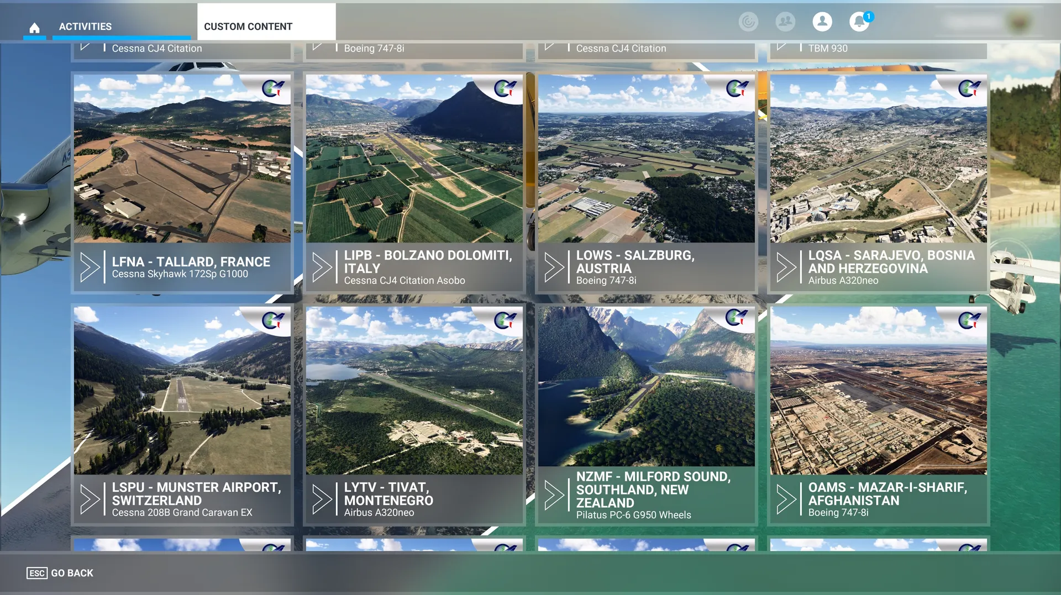Click the start arrow on LOWS Salzburg card
1061x595 pixels.
point(554,267)
